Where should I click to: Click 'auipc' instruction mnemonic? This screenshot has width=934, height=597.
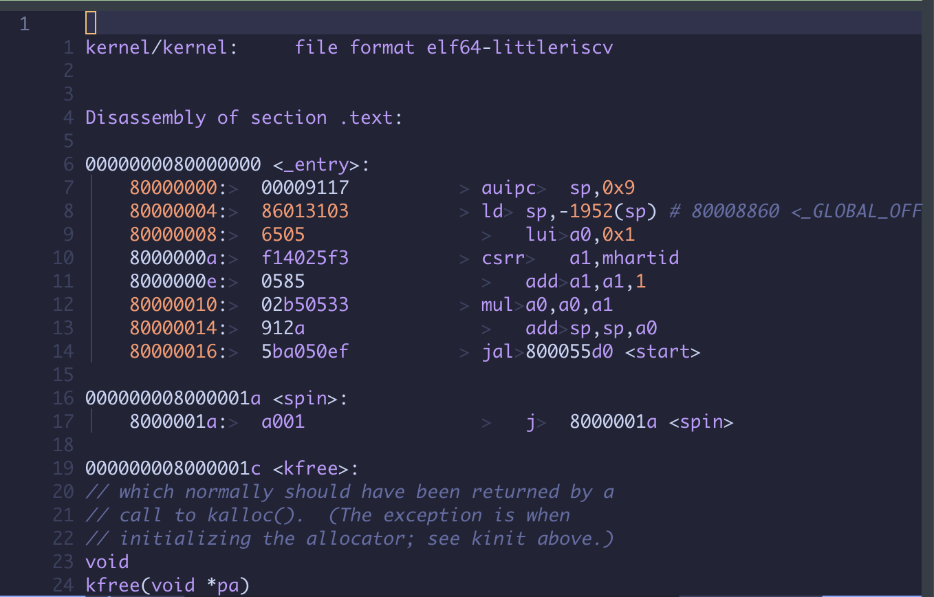(509, 188)
